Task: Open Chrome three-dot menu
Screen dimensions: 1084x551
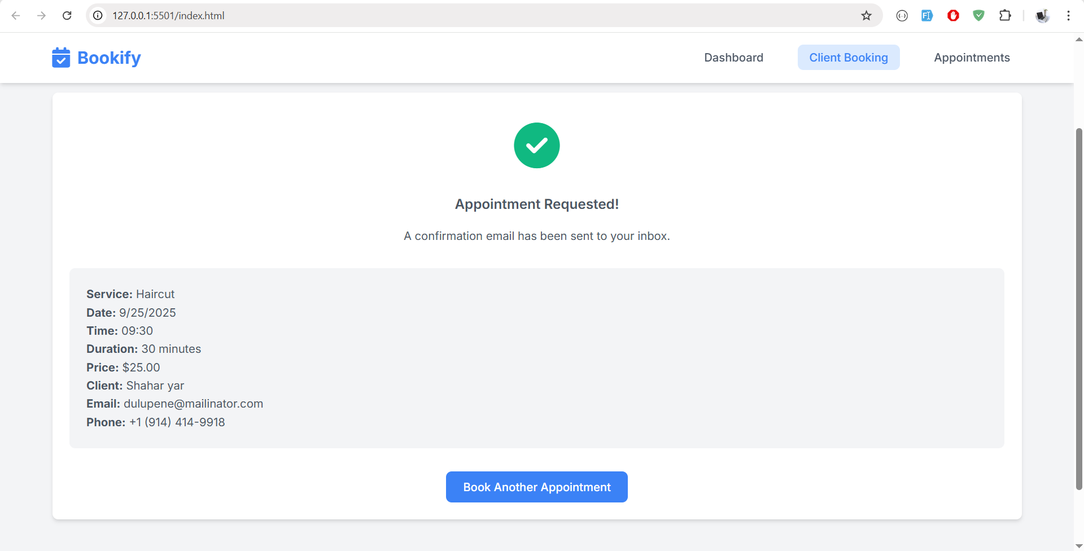Action: point(1068,16)
